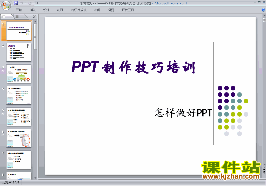
Task: Open the 开发工具 ribbon tab
Action: click(x=128, y=10)
